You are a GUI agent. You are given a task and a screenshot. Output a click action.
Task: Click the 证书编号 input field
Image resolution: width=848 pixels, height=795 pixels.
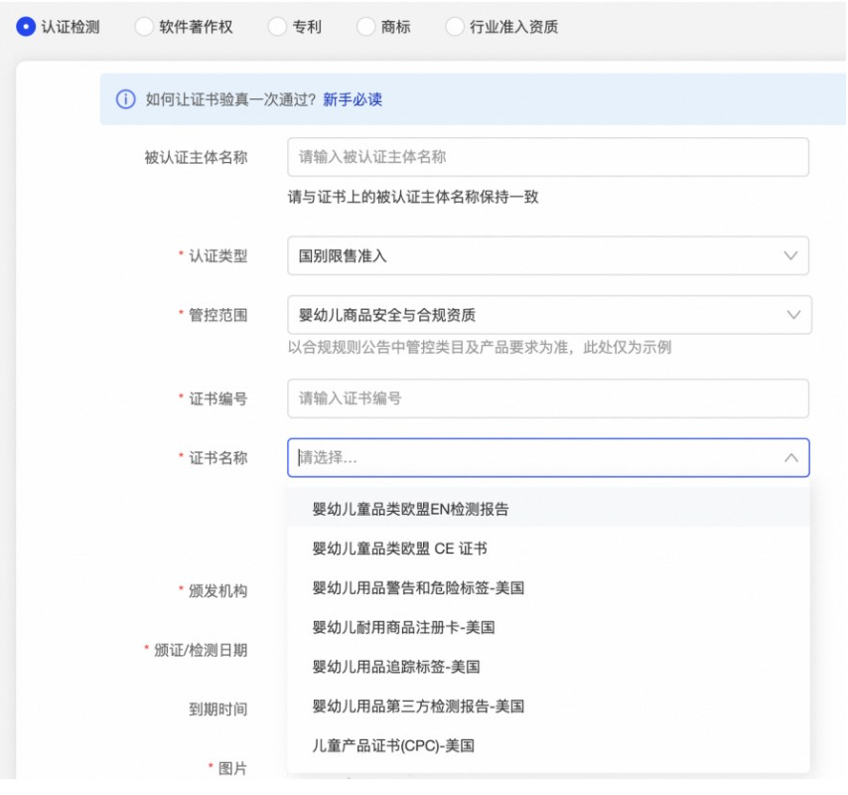[x=547, y=398]
